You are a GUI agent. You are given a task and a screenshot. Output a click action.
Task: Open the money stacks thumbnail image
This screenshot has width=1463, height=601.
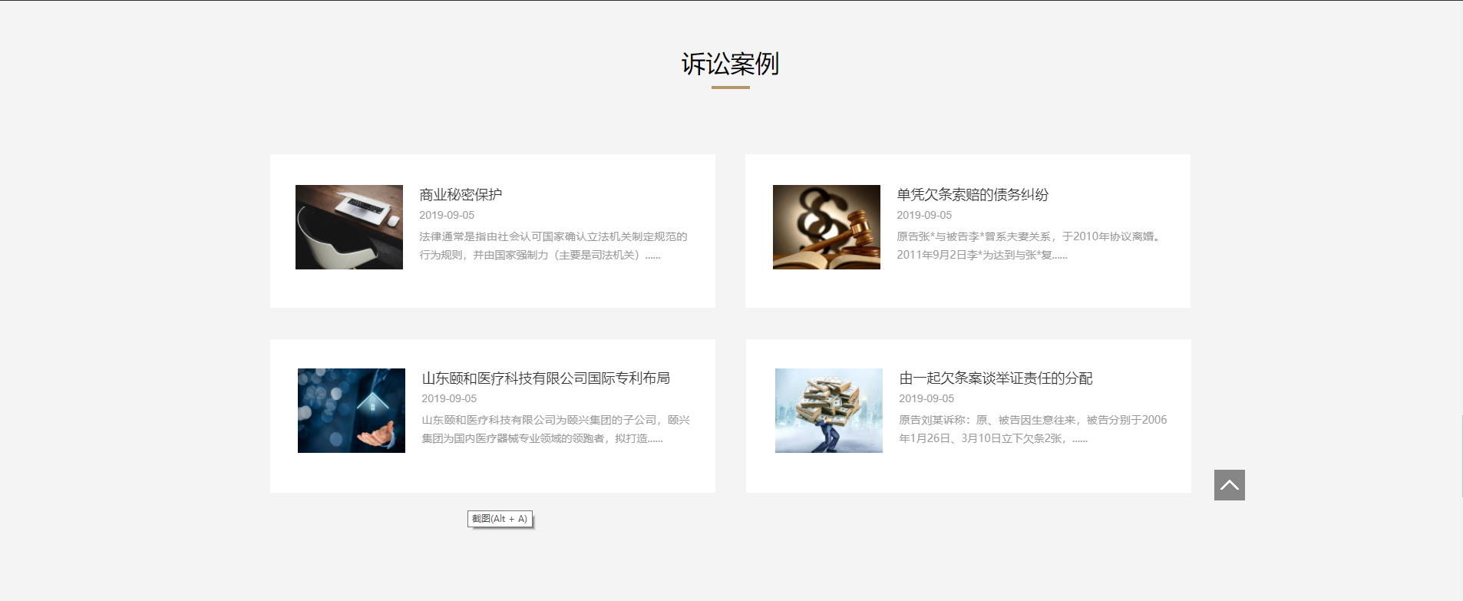pos(828,411)
